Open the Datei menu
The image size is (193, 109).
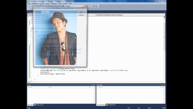pyautogui.click(x=29, y=3)
